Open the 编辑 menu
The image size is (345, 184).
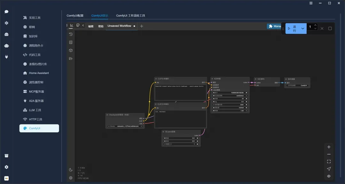click(91, 26)
